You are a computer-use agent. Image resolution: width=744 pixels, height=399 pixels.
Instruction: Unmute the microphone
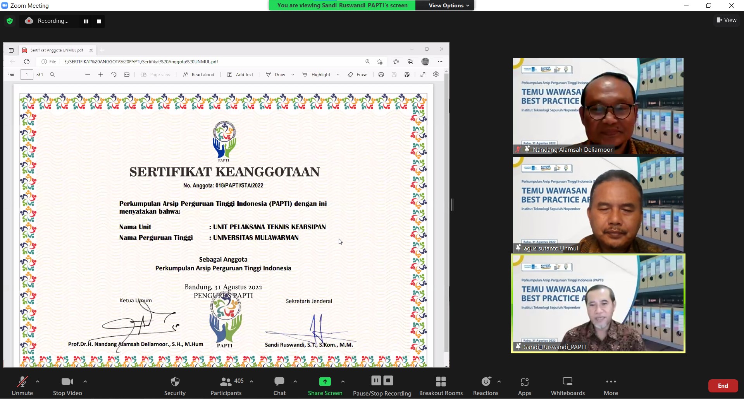tap(22, 382)
